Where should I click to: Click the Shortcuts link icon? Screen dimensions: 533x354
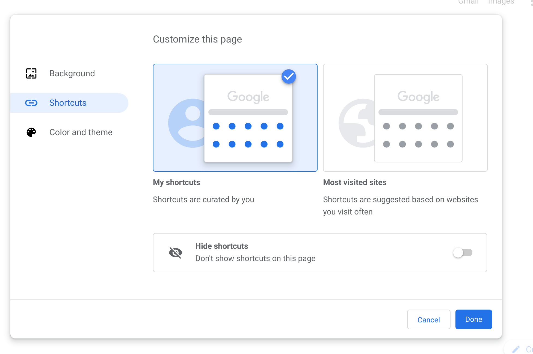click(x=31, y=103)
